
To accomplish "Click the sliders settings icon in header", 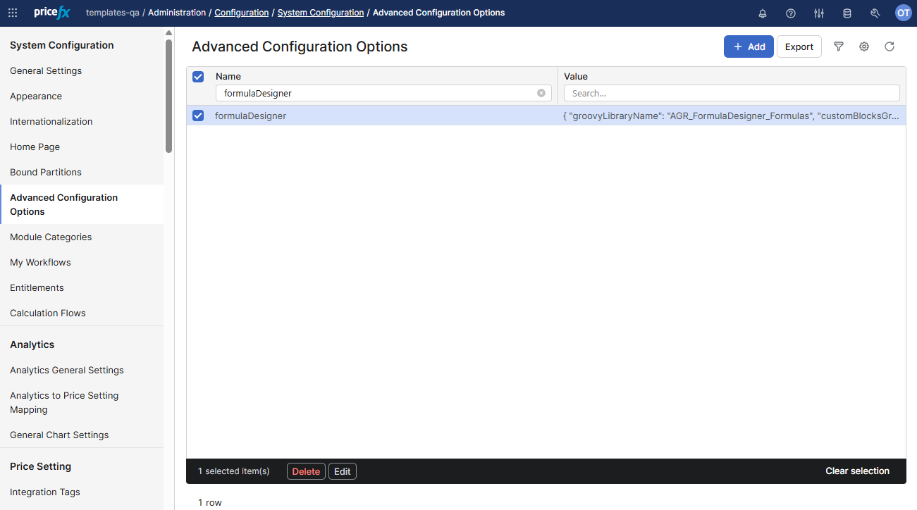I will pos(819,13).
